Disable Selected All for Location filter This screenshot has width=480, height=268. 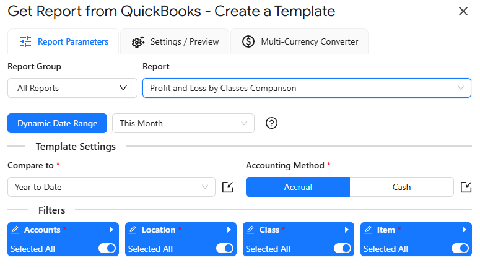(225, 248)
